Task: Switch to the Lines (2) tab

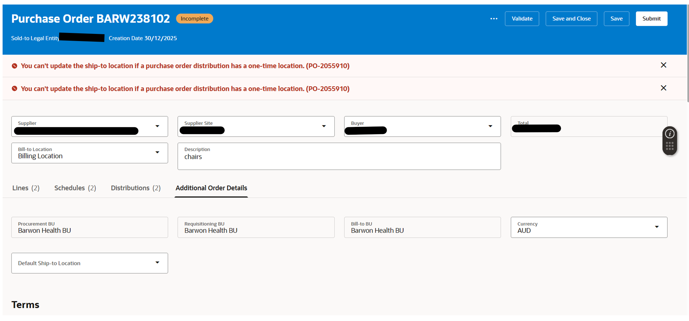Action: click(26, 188)
